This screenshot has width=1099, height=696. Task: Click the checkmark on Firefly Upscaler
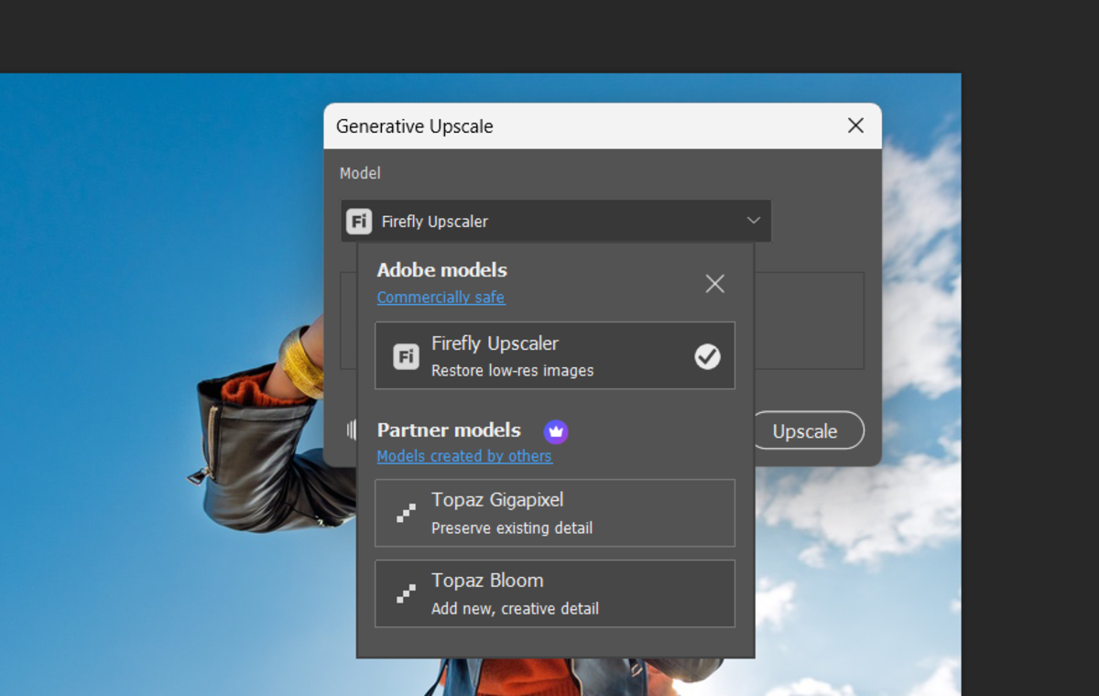coord(707,356)
